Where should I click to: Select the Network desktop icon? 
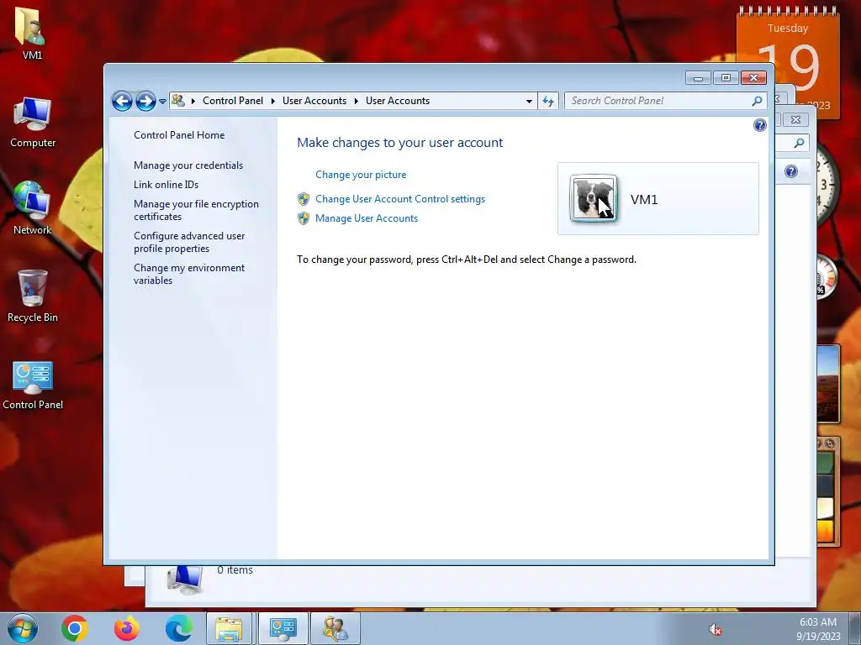tap(33, 208)
